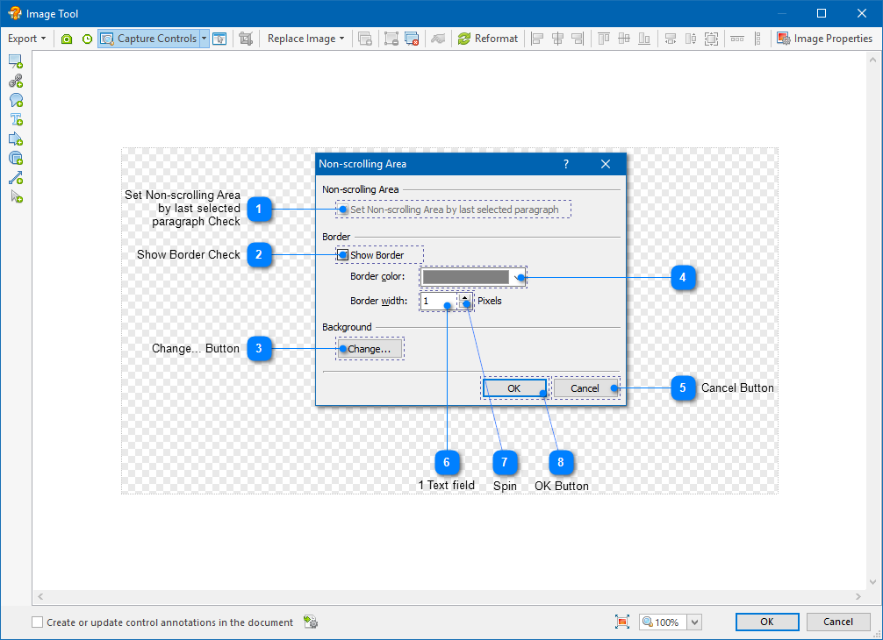The width and height of the screenshot is (883, 640).
Task: Click the add cursor pointer tool
Action: pos(16,197)
